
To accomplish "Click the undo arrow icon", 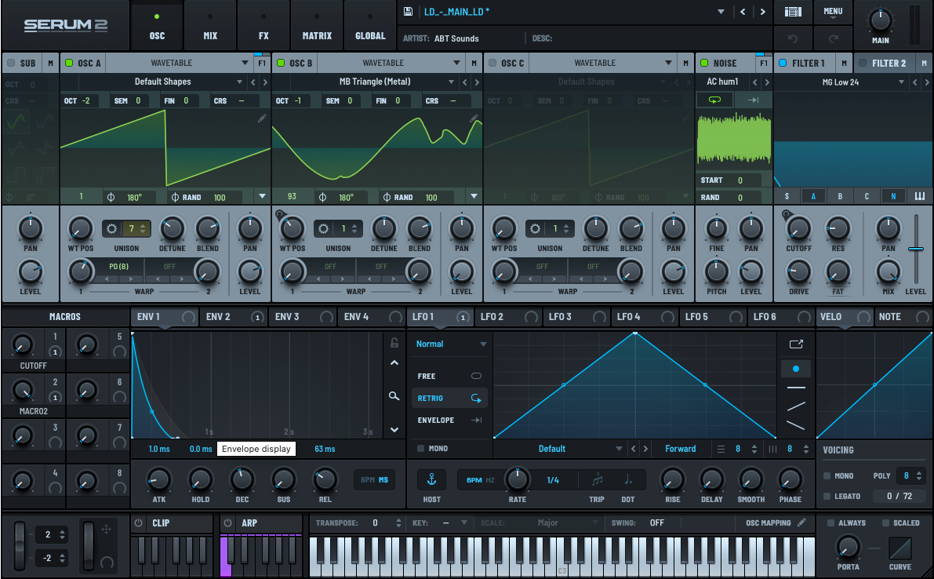I will [x=793, y=38].
